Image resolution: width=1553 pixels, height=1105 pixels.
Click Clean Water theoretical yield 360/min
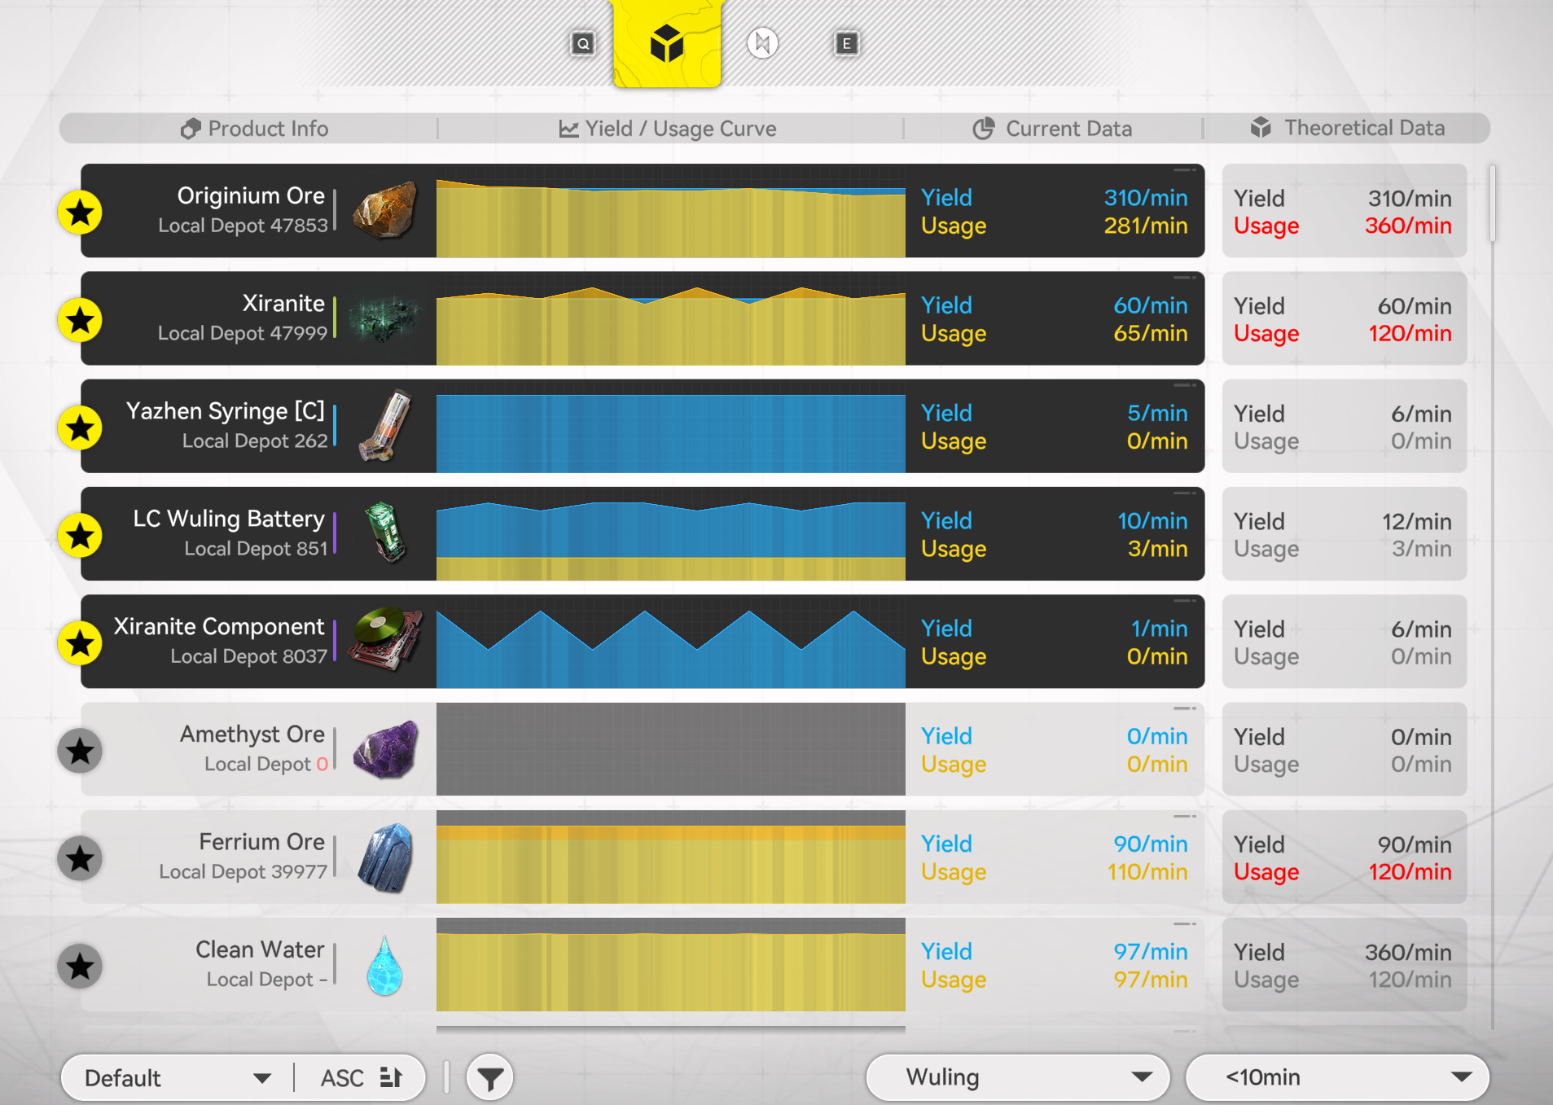pos(1409,952)
